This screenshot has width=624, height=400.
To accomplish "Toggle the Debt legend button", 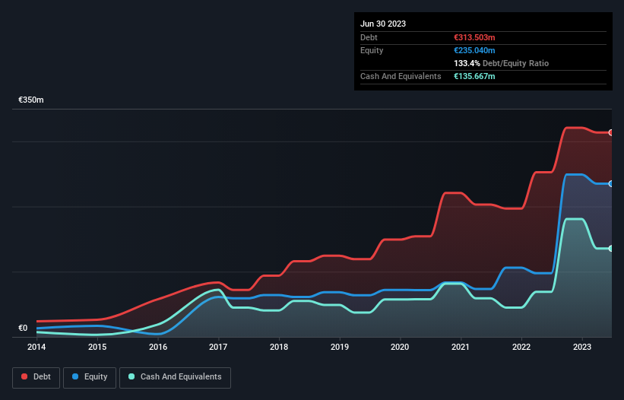I will 36,377.
